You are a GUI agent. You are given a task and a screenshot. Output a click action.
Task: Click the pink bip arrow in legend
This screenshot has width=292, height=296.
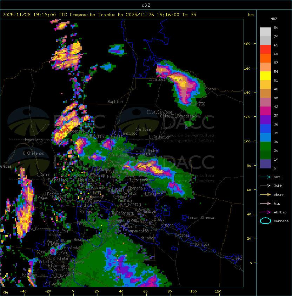265,203
